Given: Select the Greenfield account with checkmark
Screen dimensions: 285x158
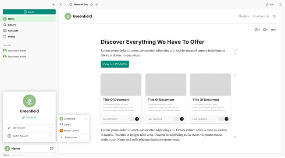Looking at the screenshot, I should tap(73, 119).
